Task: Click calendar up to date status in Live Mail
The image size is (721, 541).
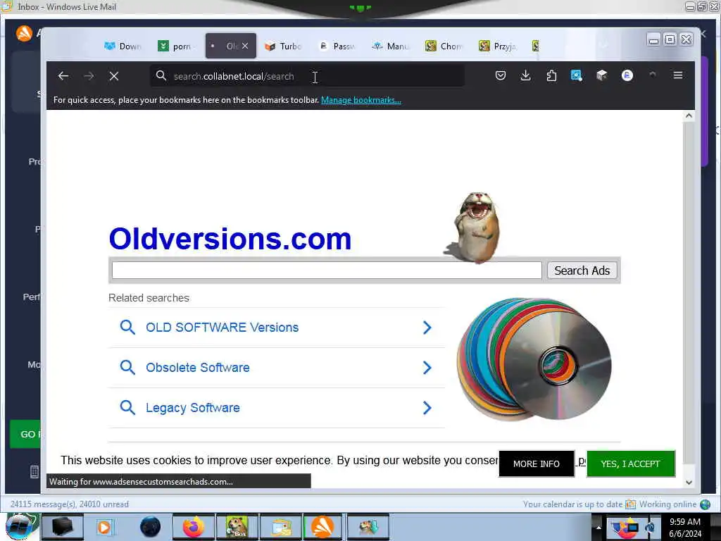Action: (572, 504)
